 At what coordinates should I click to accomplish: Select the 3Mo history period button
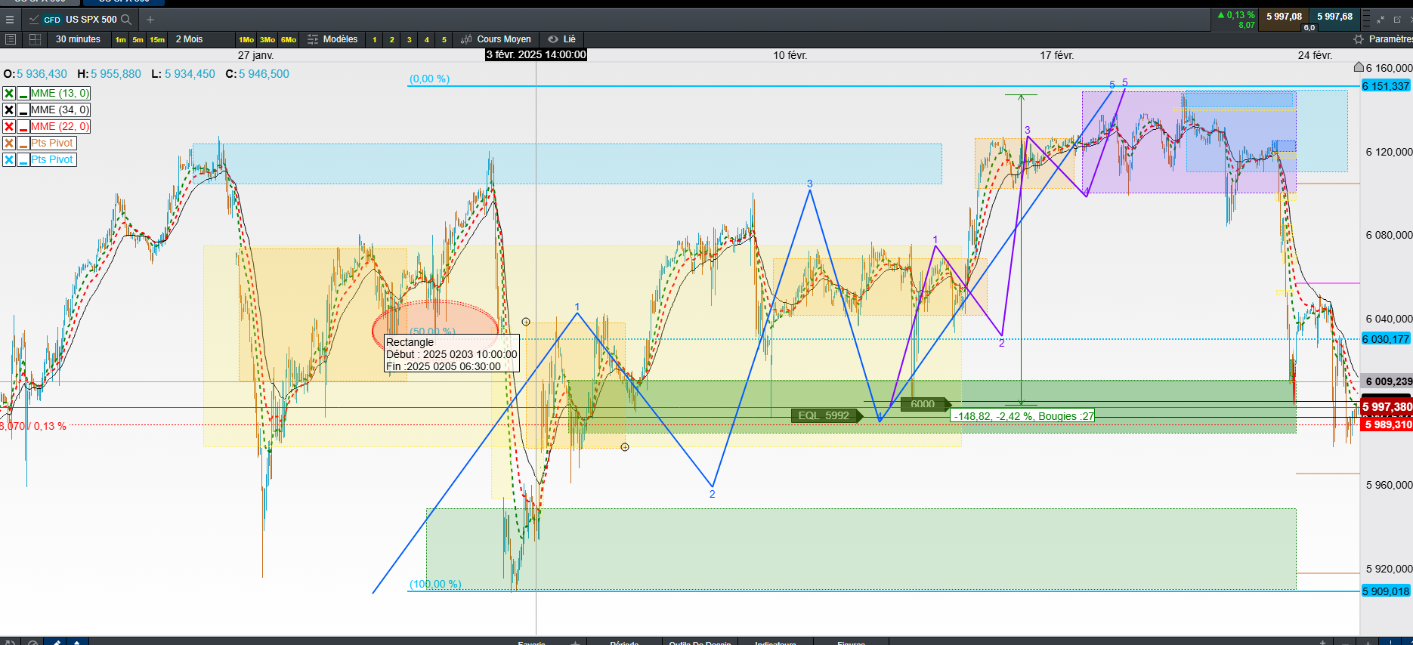click(x=267, y=39)
